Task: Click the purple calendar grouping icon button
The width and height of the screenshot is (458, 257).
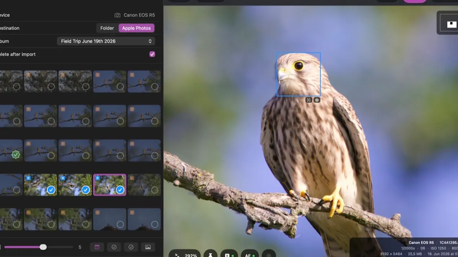Action: click(97, 247)
